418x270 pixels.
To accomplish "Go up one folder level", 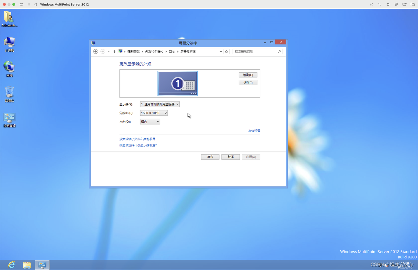I will [x=114, y=51].
